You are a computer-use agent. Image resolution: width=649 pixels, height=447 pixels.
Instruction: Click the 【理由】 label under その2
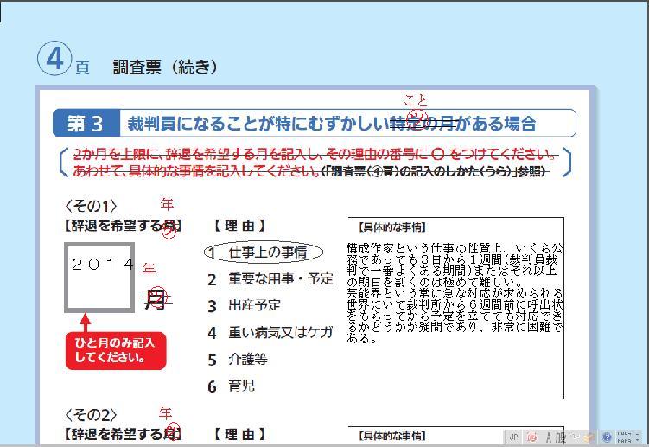[x=239, y=435]
